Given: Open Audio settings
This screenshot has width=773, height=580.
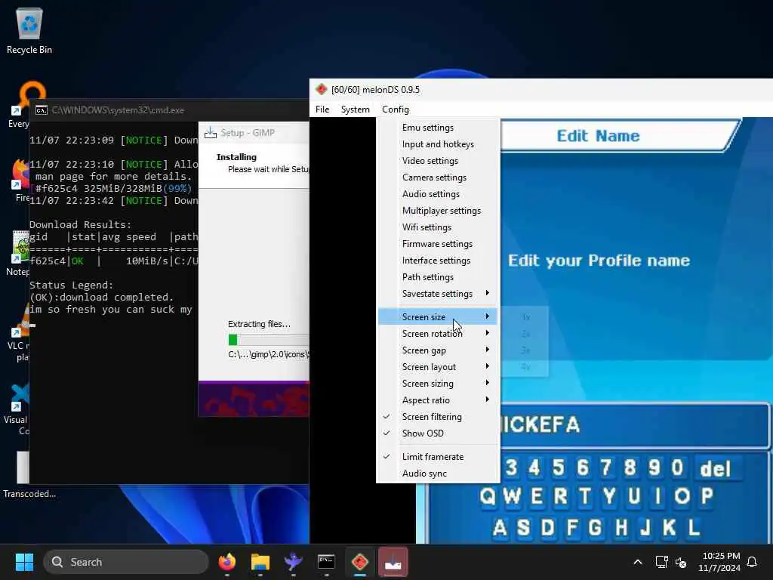Looking at the screenshot, I should point(438,194).
